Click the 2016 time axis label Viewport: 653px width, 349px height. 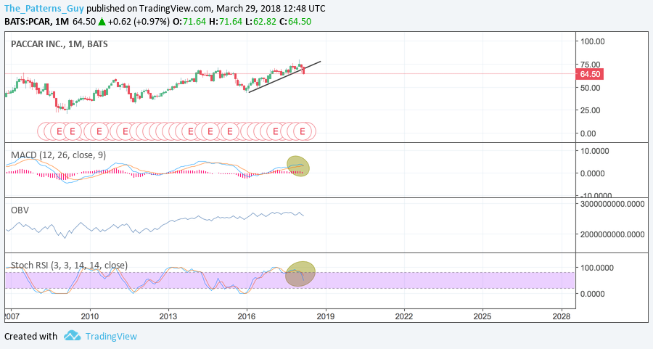(247, 316)
